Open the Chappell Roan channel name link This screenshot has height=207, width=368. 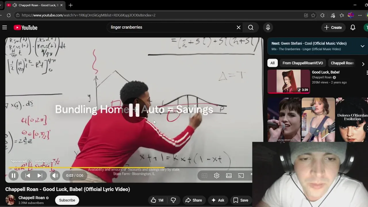32,198
